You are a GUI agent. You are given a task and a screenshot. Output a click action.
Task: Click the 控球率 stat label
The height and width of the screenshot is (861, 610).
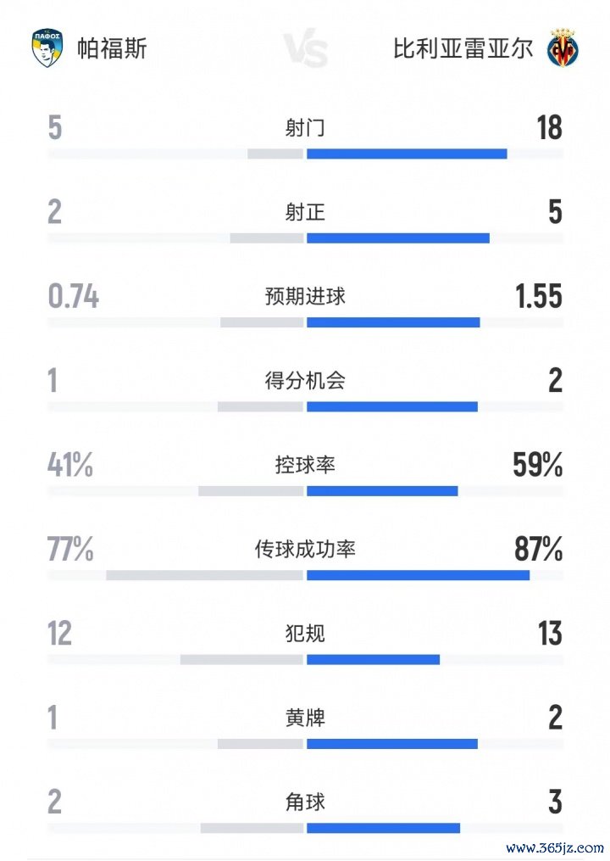click(x=305, y=465)
